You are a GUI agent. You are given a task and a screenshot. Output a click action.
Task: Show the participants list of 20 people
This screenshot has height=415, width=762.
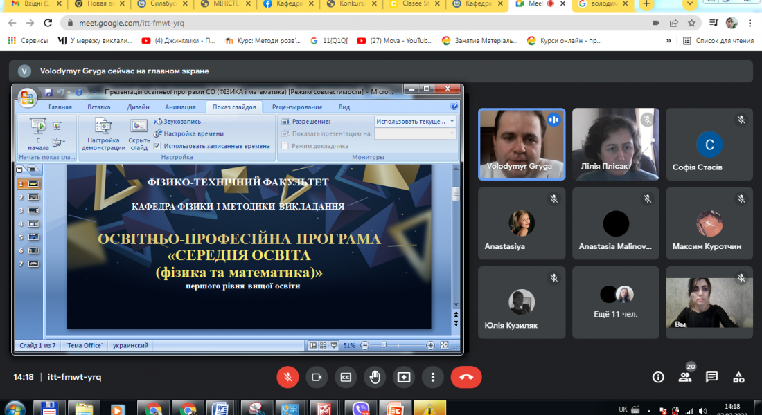coord(685,377)
